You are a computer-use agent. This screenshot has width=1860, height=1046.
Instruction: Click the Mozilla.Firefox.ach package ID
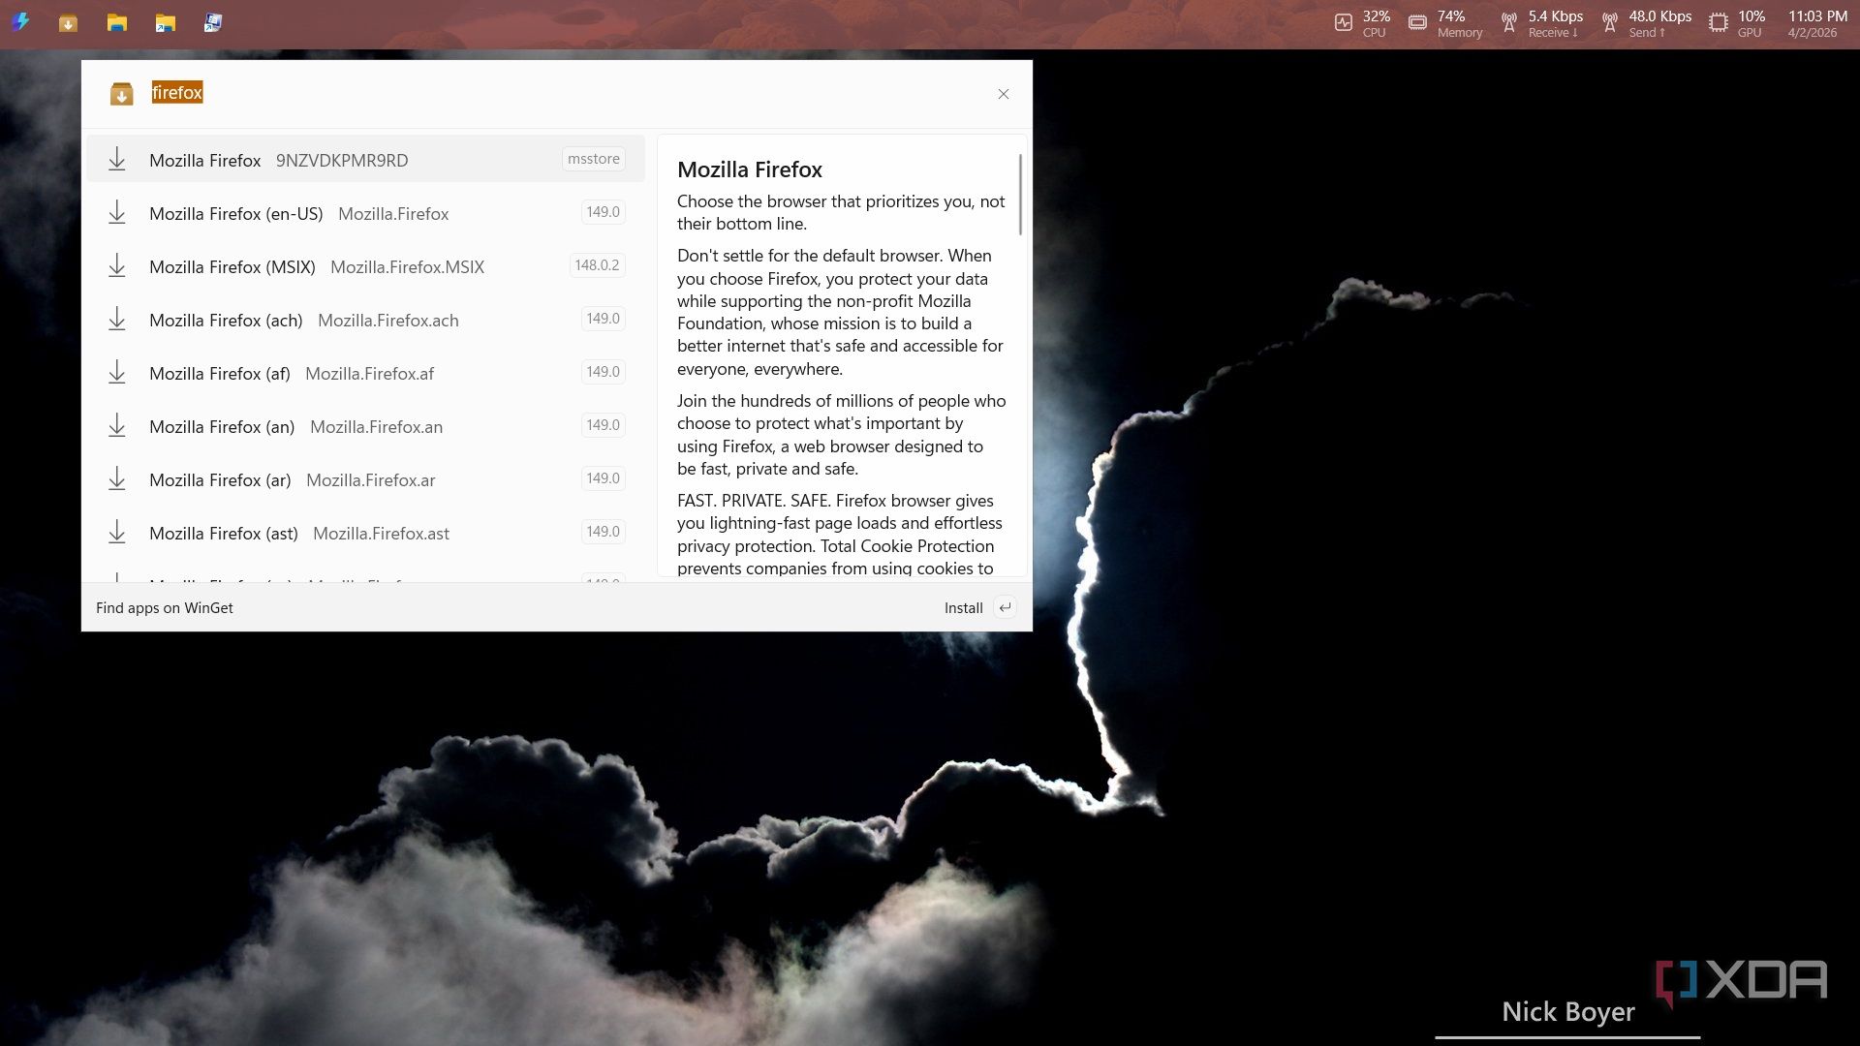pyautogui.click(x=388, y=321)
